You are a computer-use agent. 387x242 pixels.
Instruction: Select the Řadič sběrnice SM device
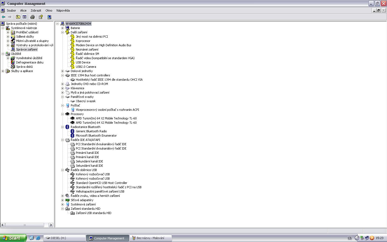[87, 54]
